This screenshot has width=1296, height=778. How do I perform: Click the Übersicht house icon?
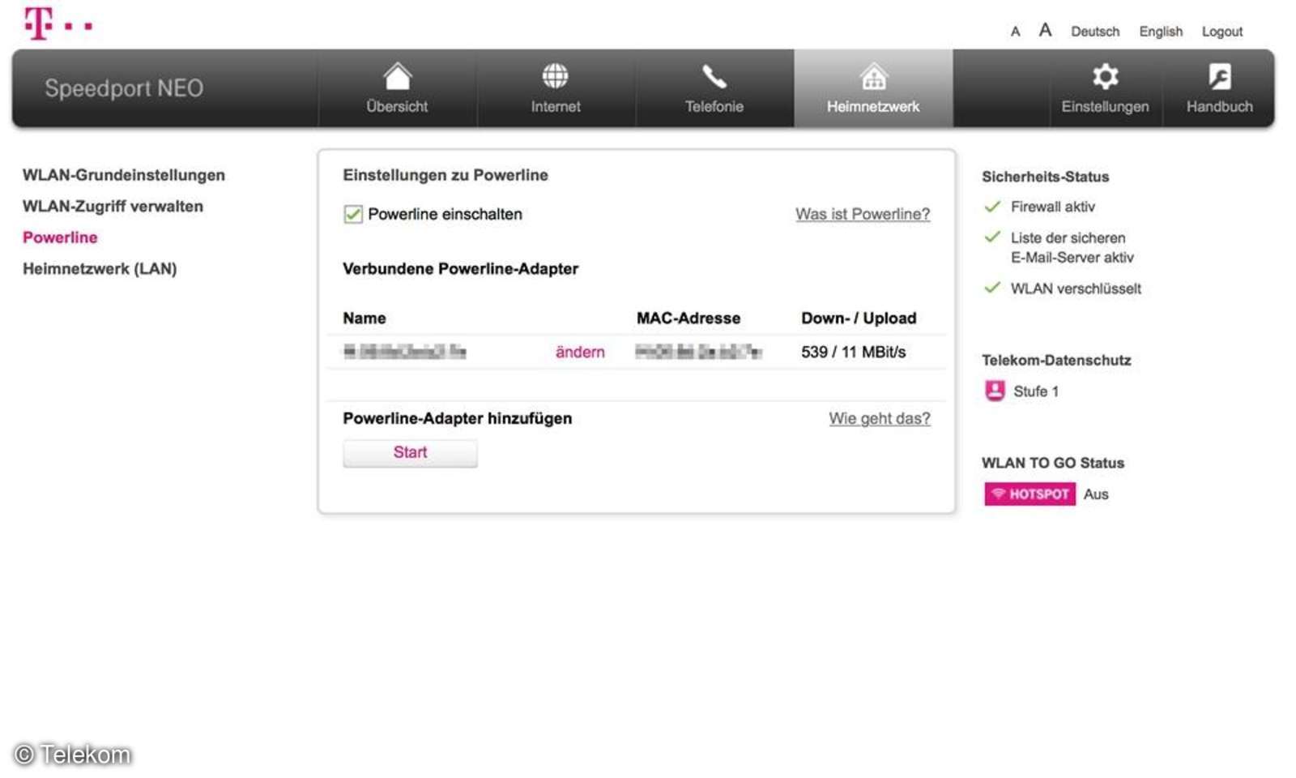(397, 77)
